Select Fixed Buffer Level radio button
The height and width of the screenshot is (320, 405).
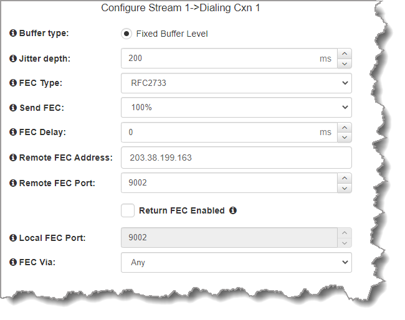[126, 34]
